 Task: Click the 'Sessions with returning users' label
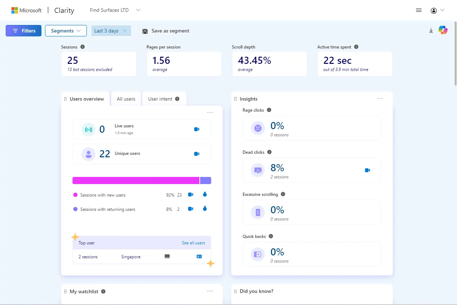pyautogui.click(x=108, y=209)
